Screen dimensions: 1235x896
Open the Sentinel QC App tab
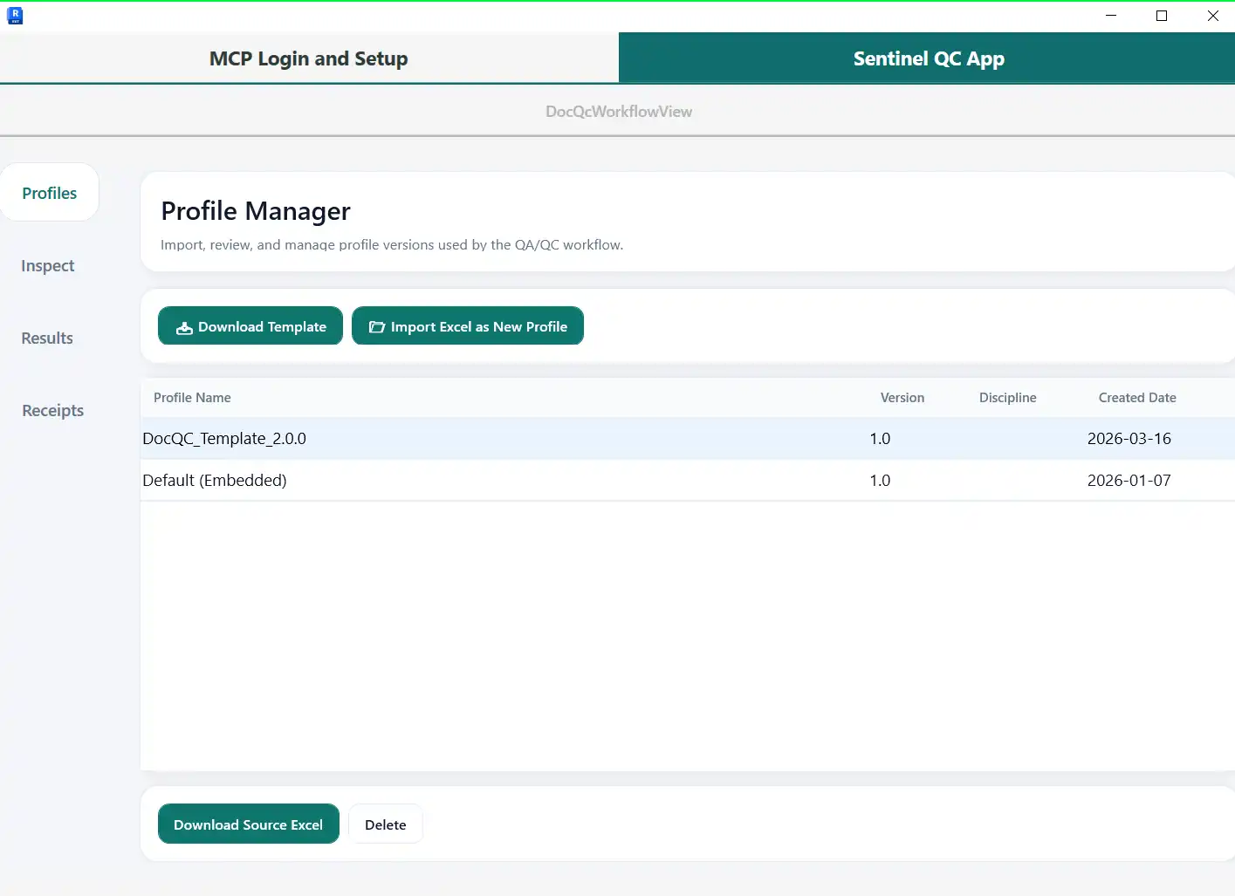tap(928, 58)
